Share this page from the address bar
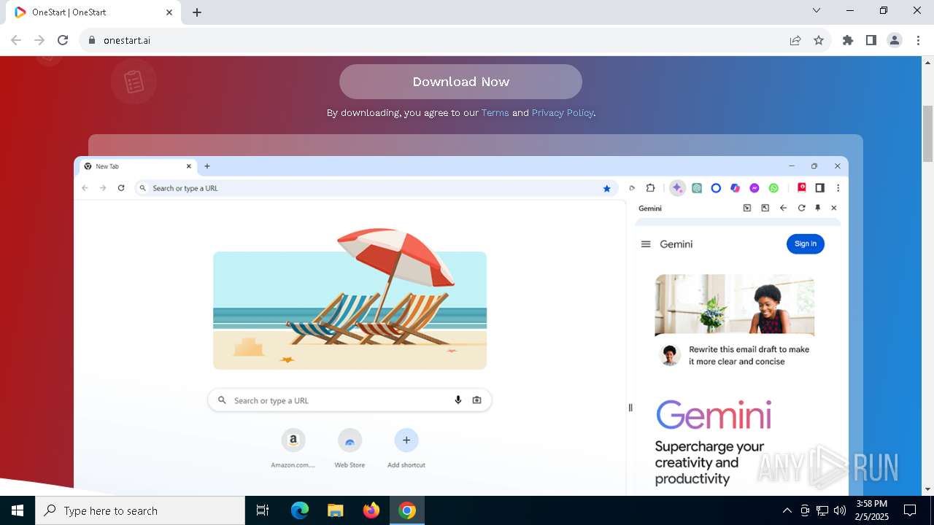 coord(795,40)
